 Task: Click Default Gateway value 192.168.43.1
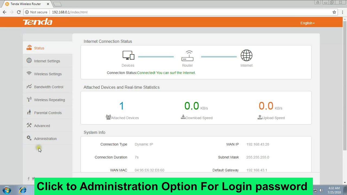click(x=257, y=170)
